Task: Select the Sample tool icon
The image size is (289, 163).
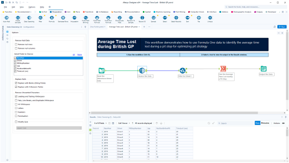Action: [153, 18]
